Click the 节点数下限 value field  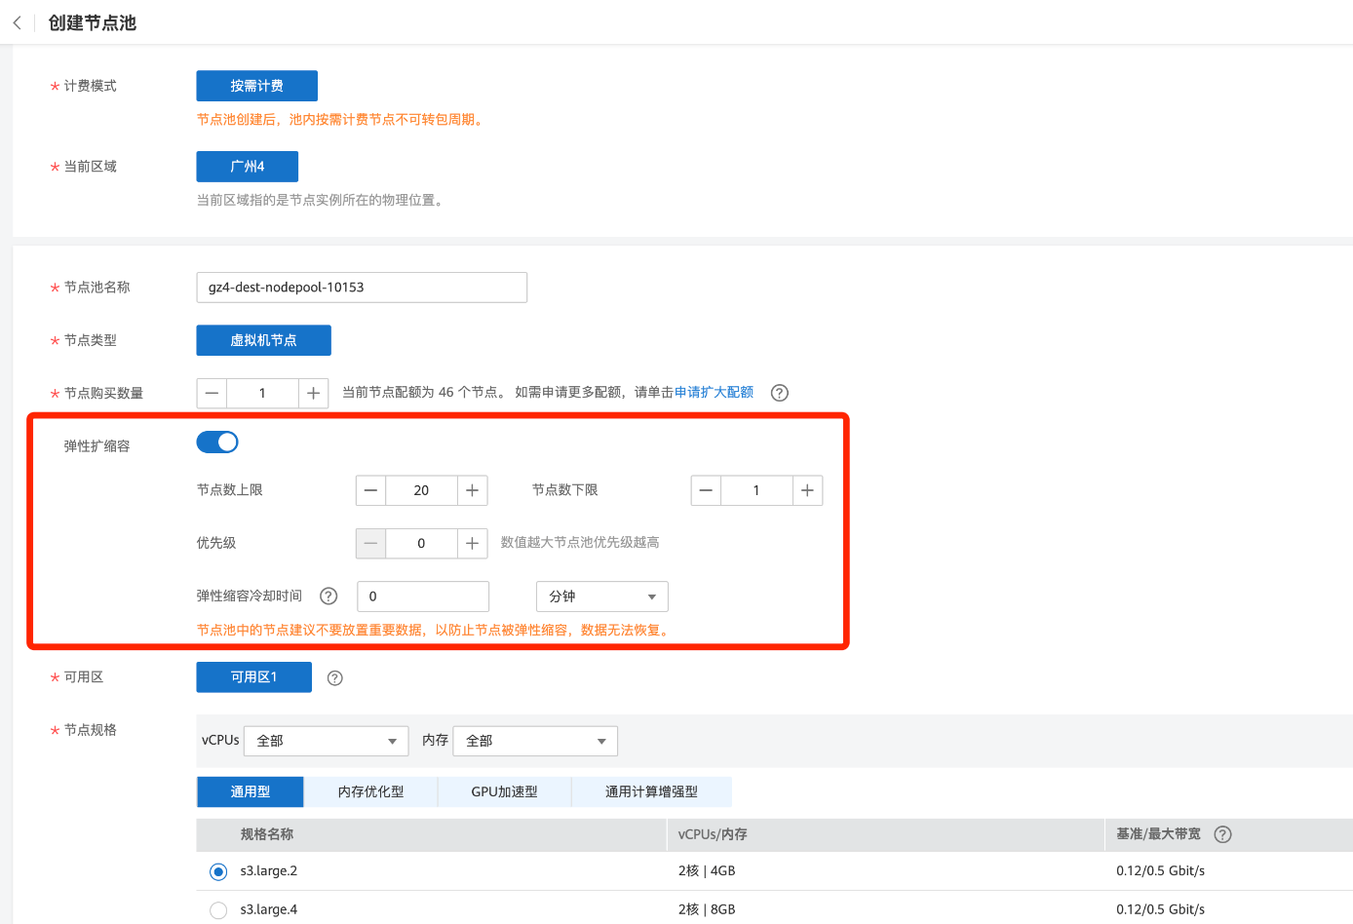[756, 490]
